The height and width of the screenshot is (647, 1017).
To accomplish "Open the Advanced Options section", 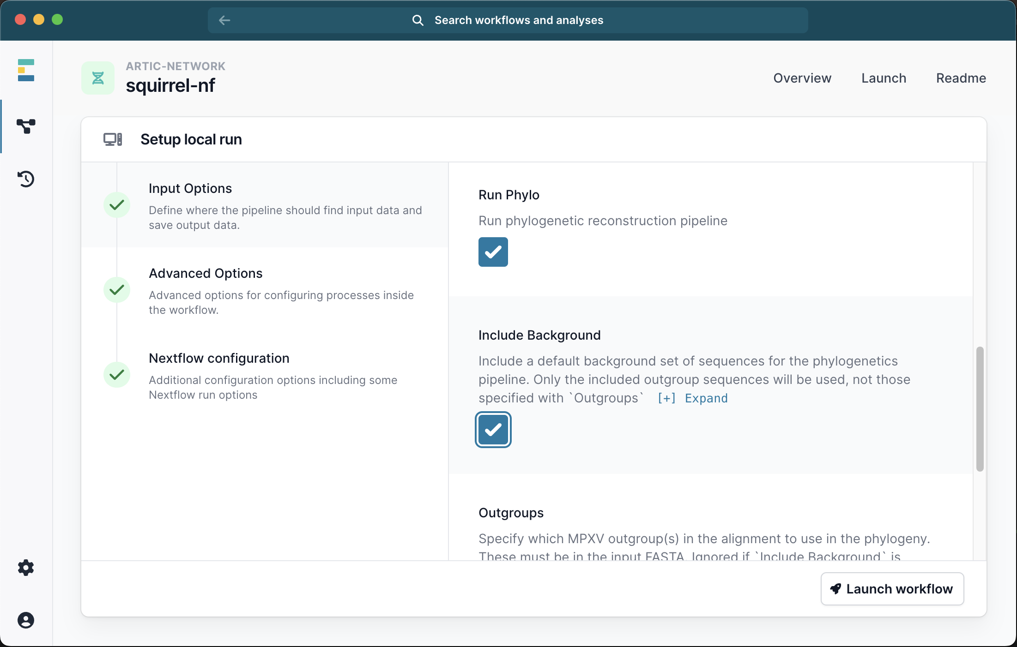I will 206,273.
